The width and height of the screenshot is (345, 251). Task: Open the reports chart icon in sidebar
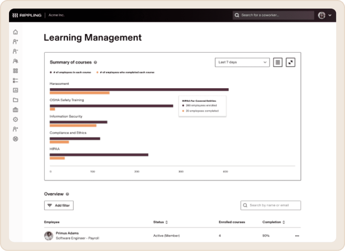15,90
